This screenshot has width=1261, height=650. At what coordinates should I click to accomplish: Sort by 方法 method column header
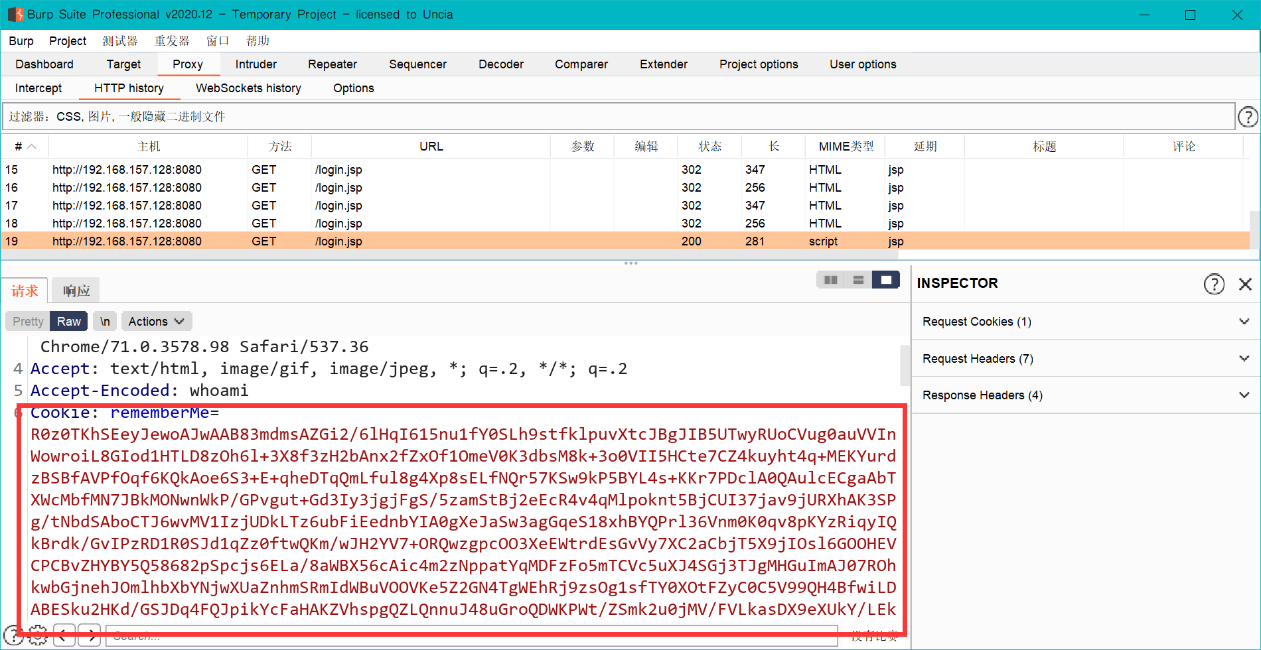point(279,147)
